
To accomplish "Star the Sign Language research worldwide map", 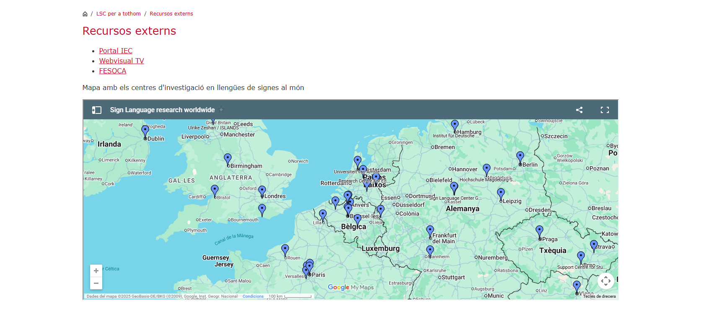I will 222,110.
